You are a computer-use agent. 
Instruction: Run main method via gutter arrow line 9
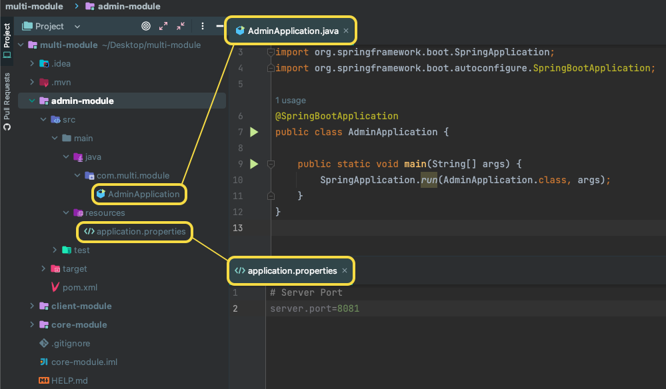[254, 164]
